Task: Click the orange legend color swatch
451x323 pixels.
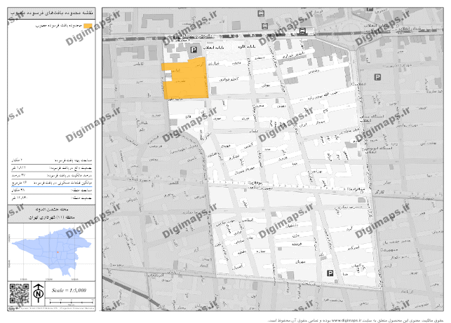Action: point(87,26)
